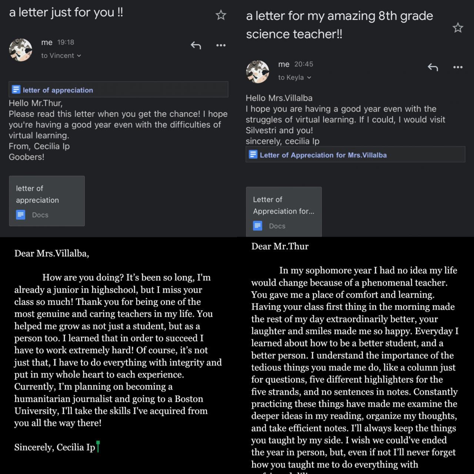Open 'Letter of Appreciation for Mrs.Villalba' link
This screenshot has width=474, height=474.
pos(323,155)
